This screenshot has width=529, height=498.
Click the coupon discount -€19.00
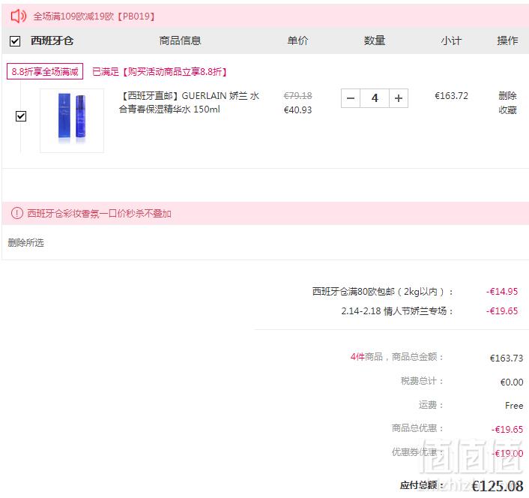pyautogui.click(x=507, y=454)
